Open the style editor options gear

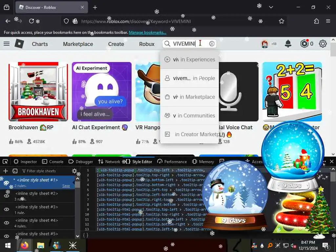(x=74, y=171)
